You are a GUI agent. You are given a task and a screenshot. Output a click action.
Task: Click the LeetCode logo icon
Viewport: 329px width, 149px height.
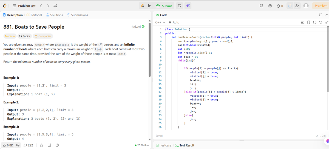pos(5,6)
